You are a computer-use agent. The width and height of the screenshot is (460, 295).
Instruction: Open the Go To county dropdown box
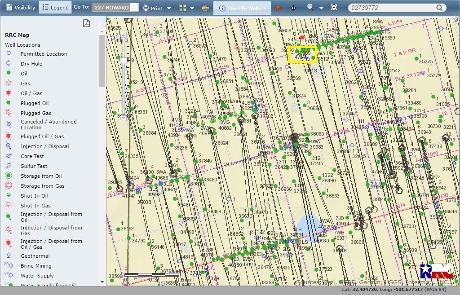click(134, 8)
